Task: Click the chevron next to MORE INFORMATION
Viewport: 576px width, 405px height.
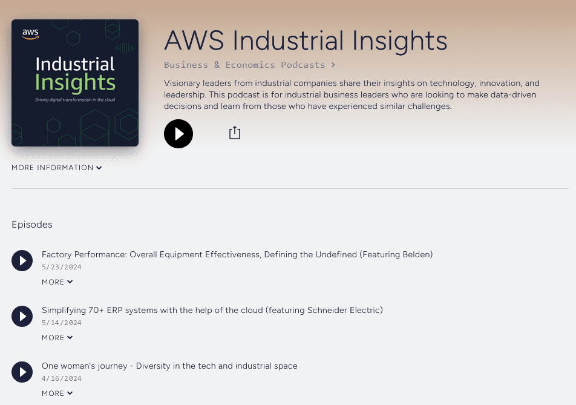Action: [99, 168]
